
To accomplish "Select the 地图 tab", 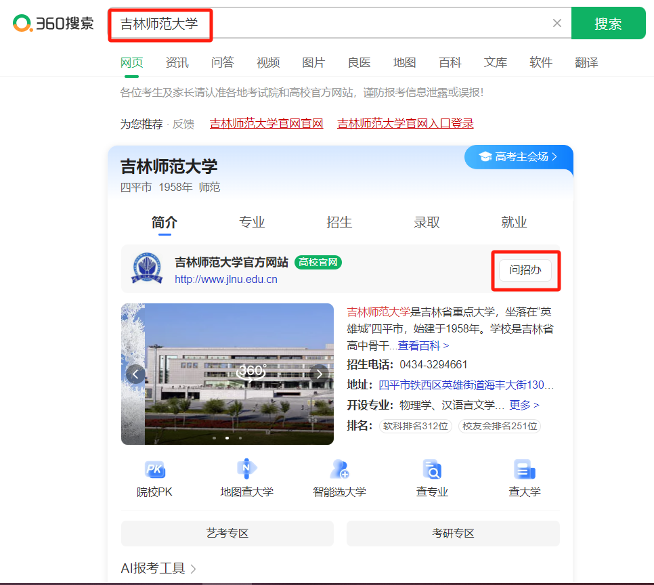I will pos(405,62).
